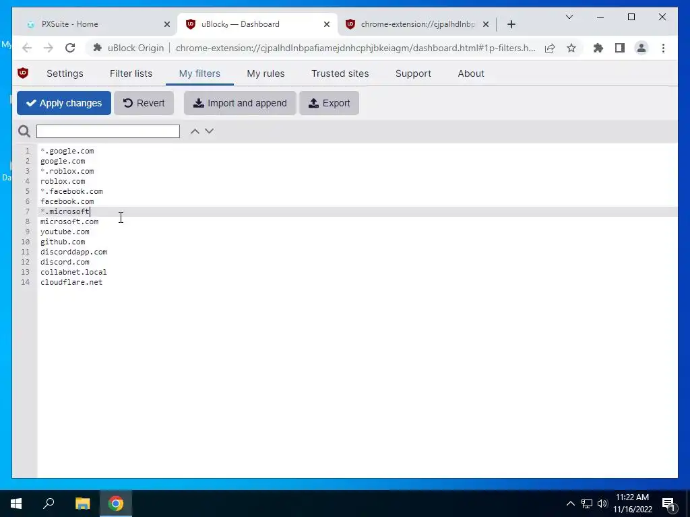
Task: Open a new browser tab with plus
Action: click(x=511, y=24)
